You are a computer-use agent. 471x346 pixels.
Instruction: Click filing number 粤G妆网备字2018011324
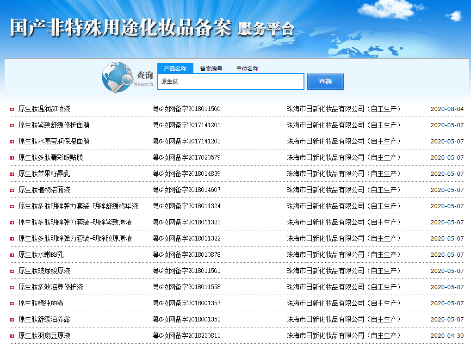(186, 206)
